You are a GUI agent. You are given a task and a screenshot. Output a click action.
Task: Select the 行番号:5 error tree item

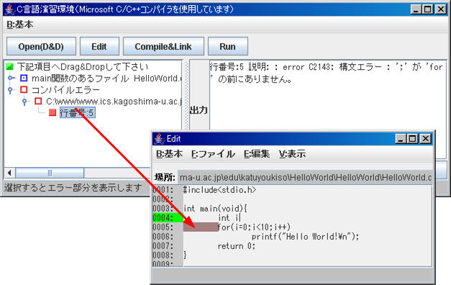coord(77,112)
